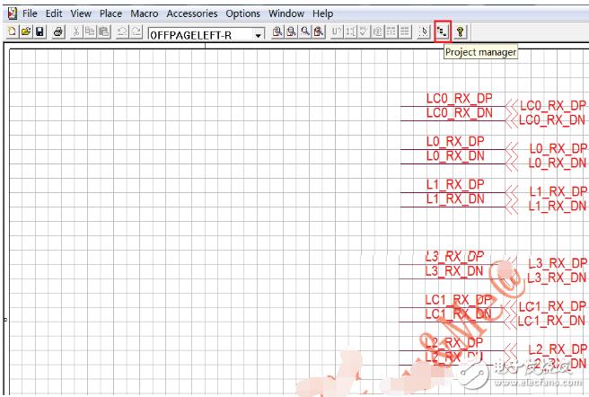Select the L3_RX_DP net alias on wire

[x=454, y=257]
